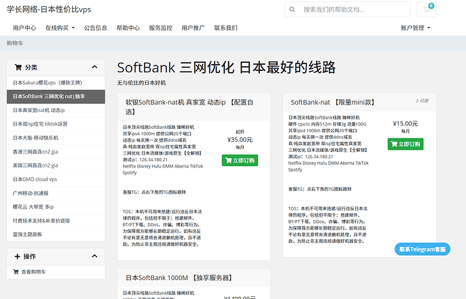Open 服务监控 menu item
Image resolution: width=466 pixels, height=299 pixels.
point(161,28)
